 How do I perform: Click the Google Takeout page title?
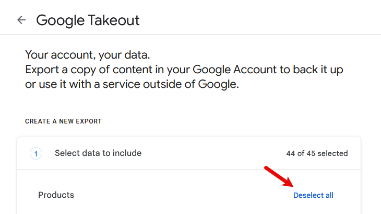[88, 20]
